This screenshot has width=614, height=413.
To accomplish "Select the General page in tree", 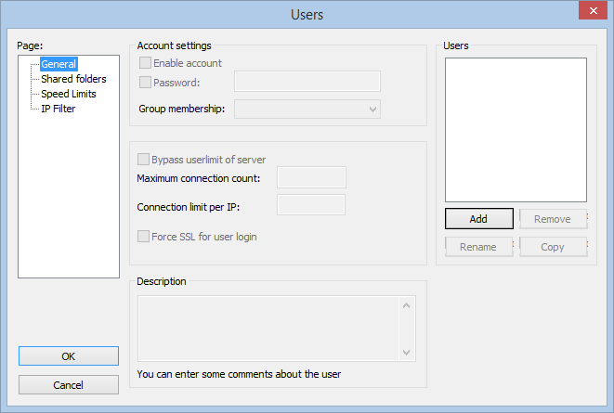I will tap(59, 64).
